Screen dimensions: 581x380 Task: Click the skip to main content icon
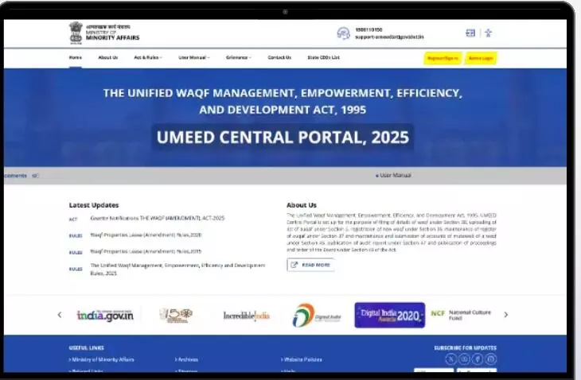pyautogui.click(x=470, y=33)
